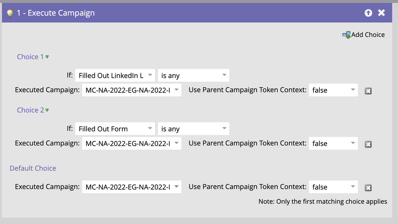Image resolution: width=398 pixels, height=224 pixels.
Task: Open the Choice 2 green arrow menu
Action: pyautogui.click(x=47, y=110)
